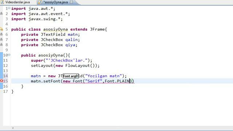Click the 'qiya' field name on line 8
The width and height of the screenshot is (233, 131).
[x=70, y=45]
